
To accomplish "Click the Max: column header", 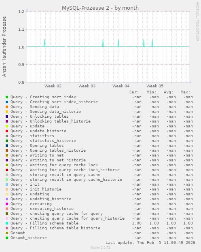I will click(x=185, y=92).
